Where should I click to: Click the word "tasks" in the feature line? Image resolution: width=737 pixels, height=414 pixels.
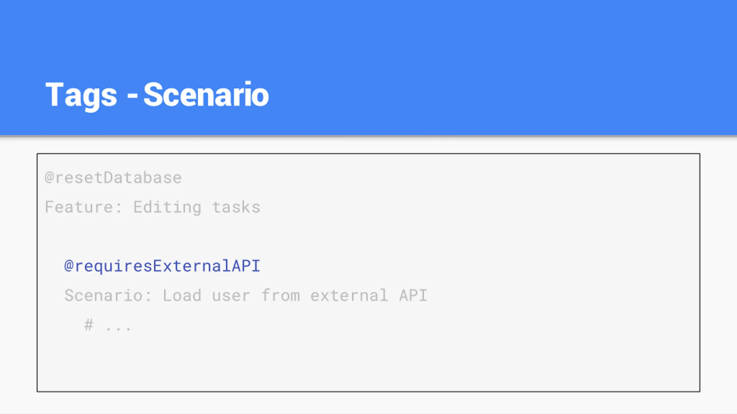pos(236,207)
